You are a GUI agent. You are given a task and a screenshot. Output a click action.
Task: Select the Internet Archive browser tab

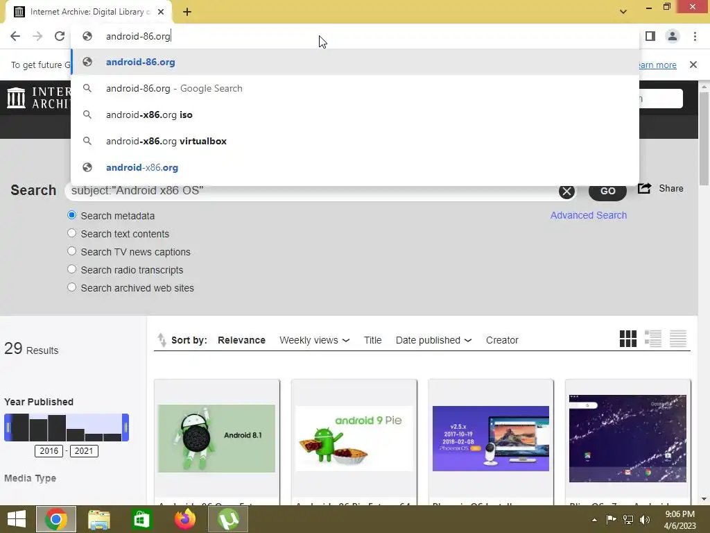89,12
